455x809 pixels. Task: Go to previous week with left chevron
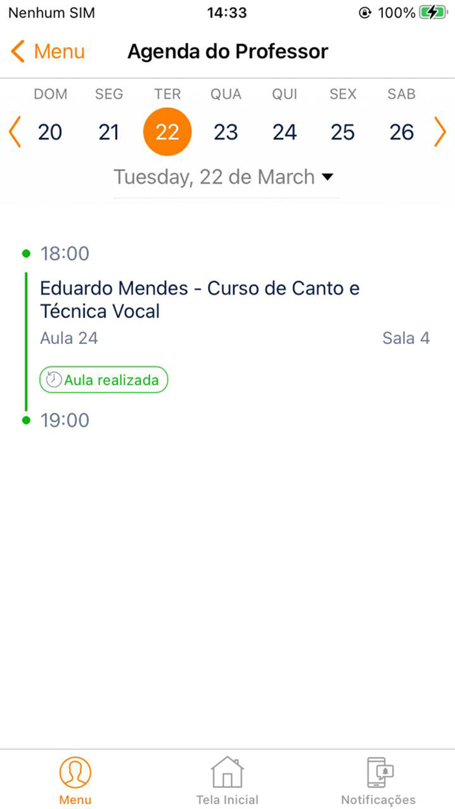coord(14,131)
